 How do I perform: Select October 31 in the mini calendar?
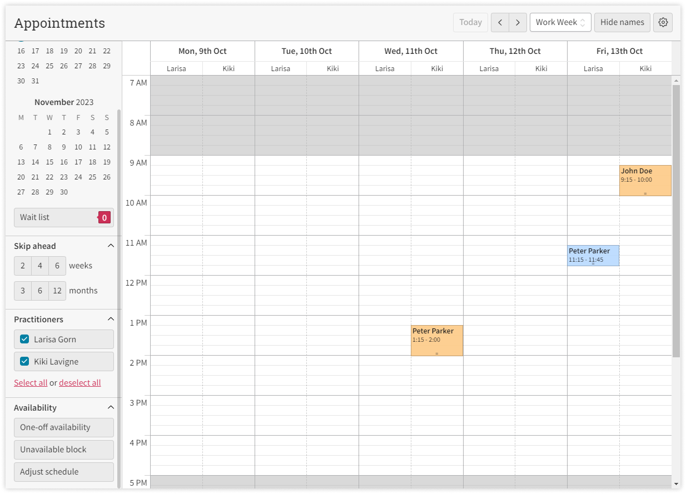pyautogui.click(x=36, y=81)
